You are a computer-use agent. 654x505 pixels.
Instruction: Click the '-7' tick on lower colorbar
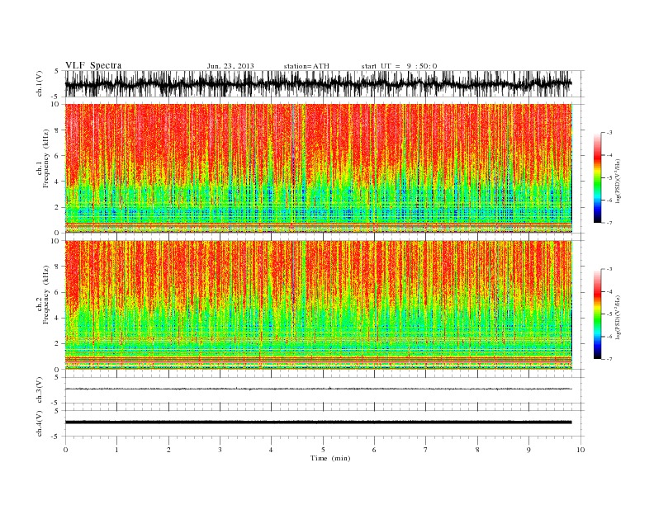[x=609, y=359]
